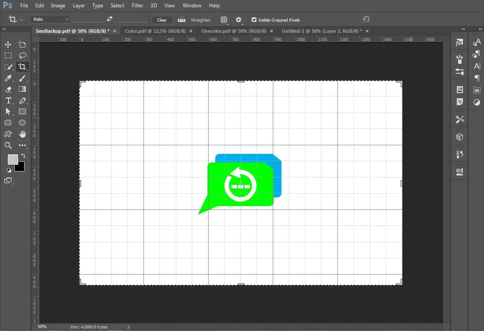Click the crop width input field

point(87,19)
